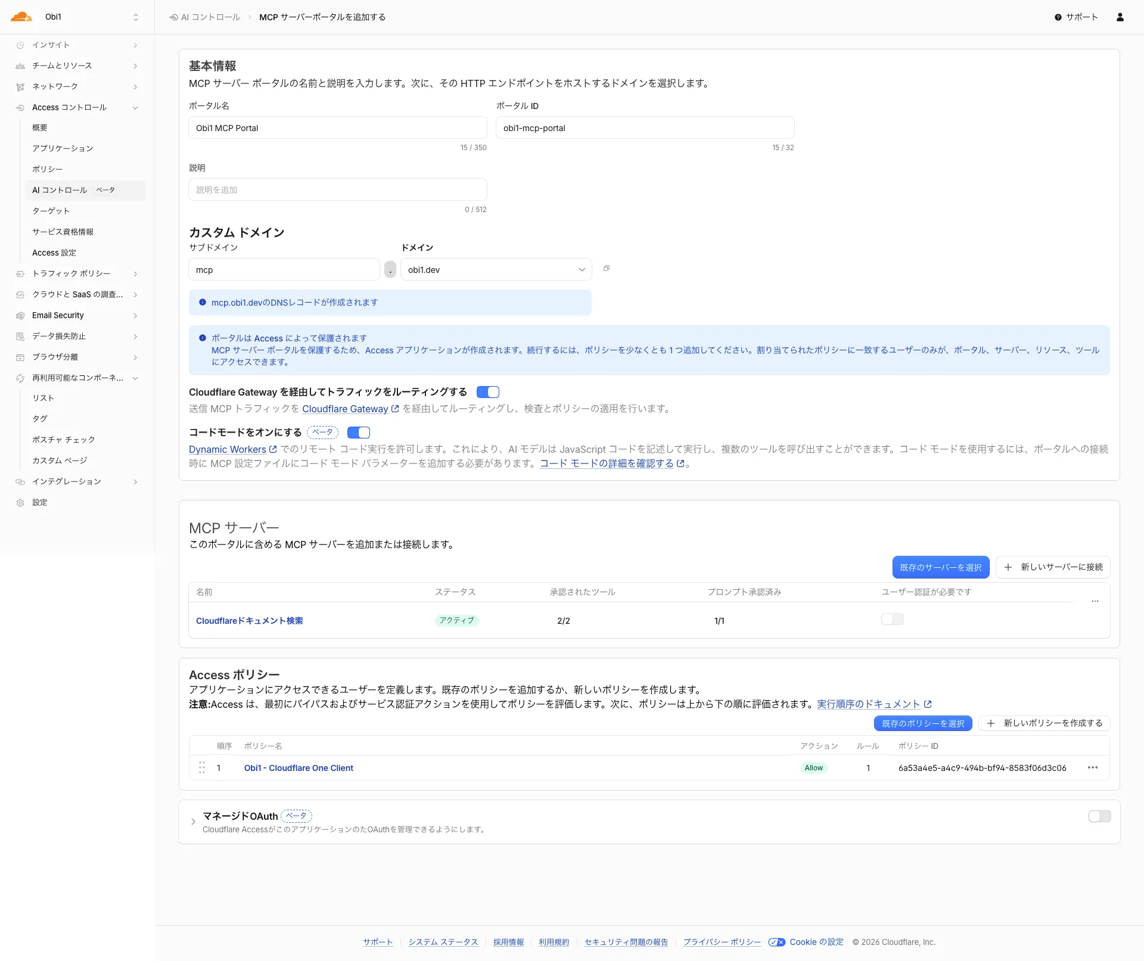Open the Dynamic Workers link
This screenshot has height=961, width=1144.
coord(233,449)
